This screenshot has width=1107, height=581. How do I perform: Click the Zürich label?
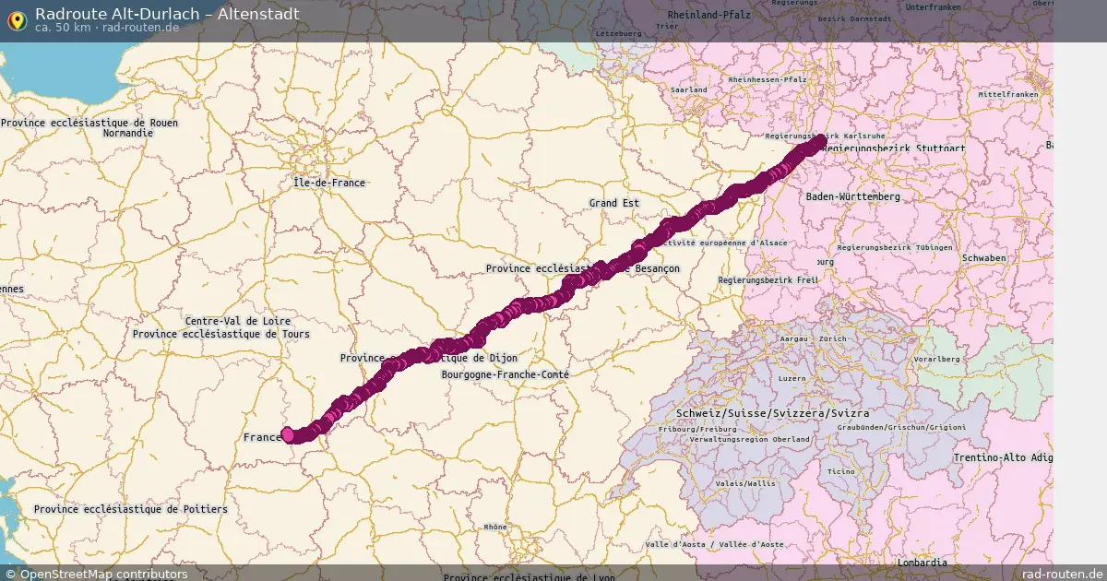click(x=832, y=338)
